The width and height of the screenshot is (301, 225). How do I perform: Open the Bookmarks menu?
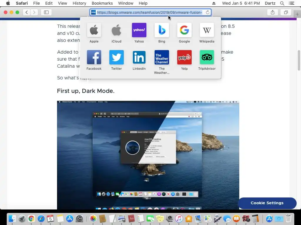(x=102, y=3)
